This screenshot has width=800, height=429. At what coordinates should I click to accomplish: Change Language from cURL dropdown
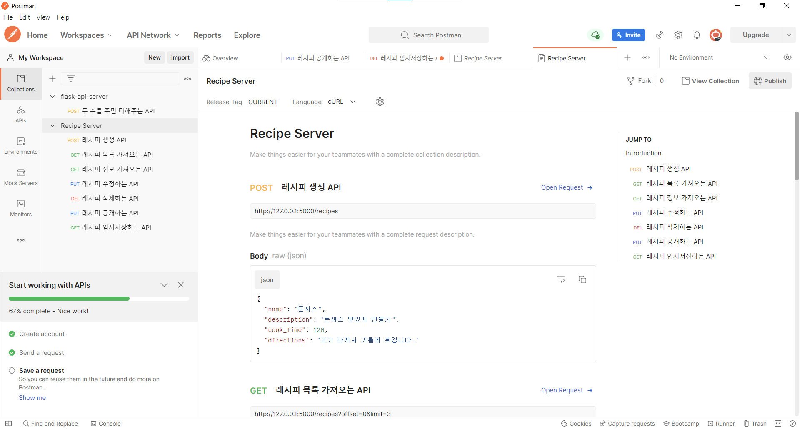[342, 102]
